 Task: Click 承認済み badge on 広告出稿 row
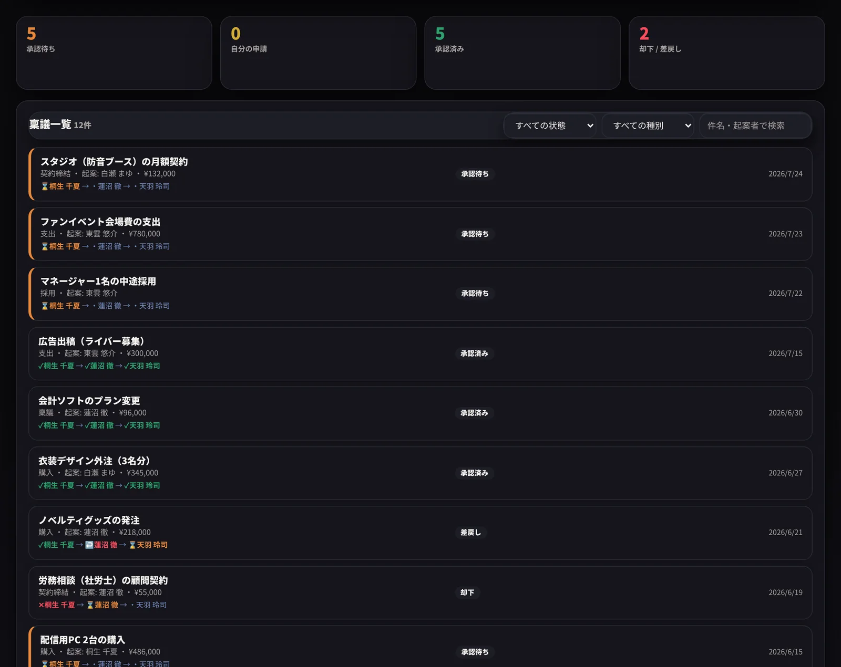474,353
